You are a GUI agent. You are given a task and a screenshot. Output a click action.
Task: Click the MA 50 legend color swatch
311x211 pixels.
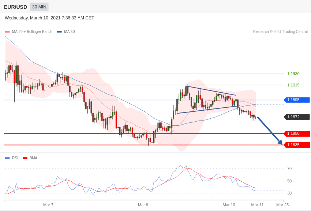(x=60, y=32)
